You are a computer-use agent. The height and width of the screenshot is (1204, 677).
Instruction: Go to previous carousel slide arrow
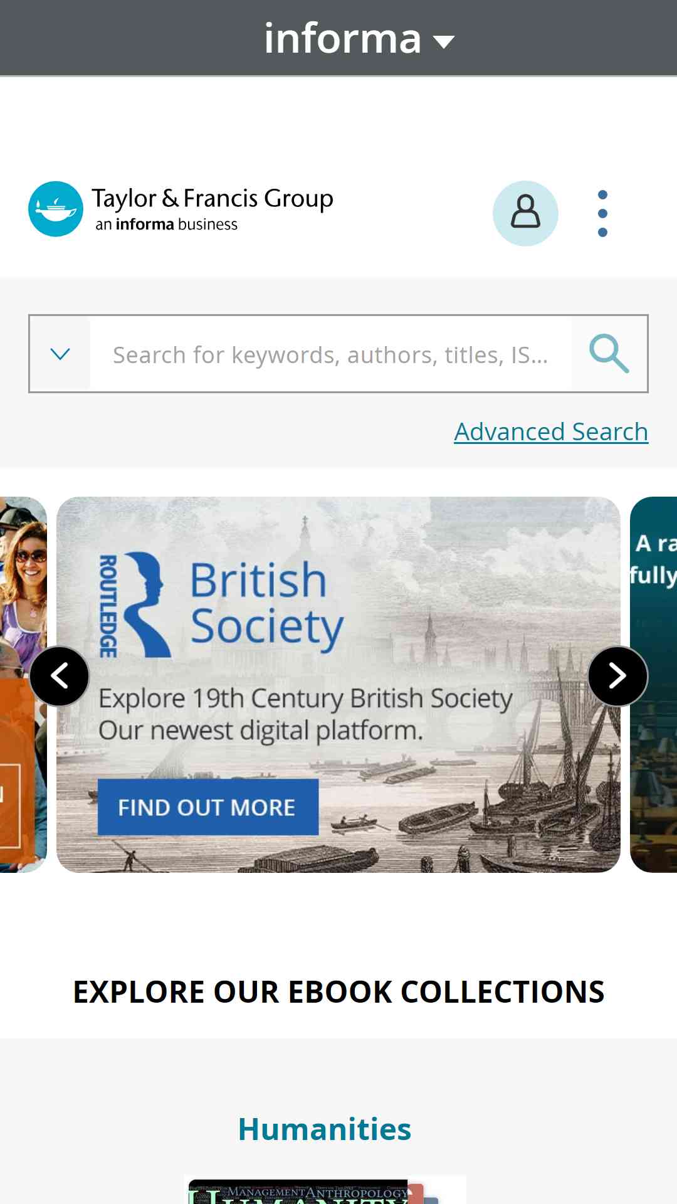[60, 676]
